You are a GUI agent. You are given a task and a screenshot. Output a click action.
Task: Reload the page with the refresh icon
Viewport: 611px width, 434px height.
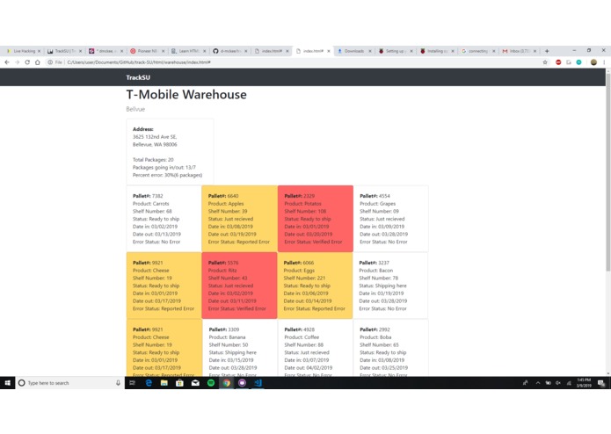point(27,62)
